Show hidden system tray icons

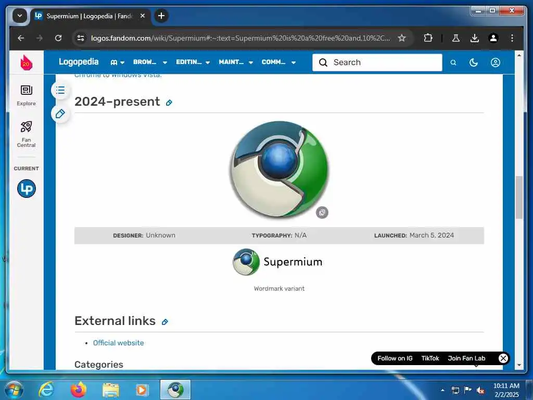[442, 390]
